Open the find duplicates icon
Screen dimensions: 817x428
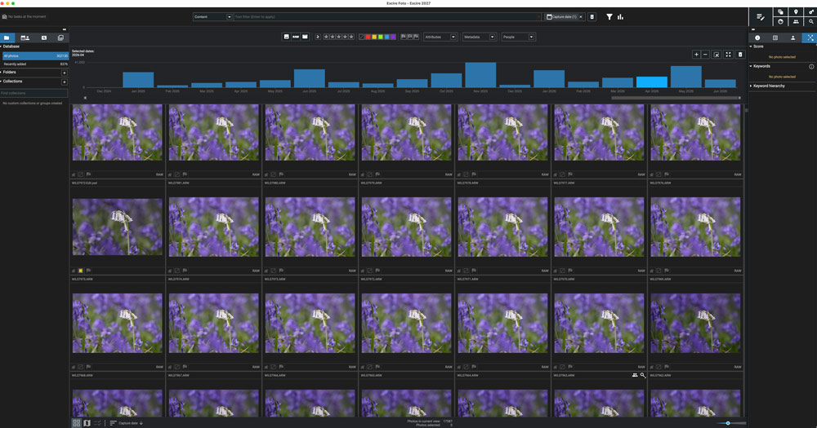point(780,11)
